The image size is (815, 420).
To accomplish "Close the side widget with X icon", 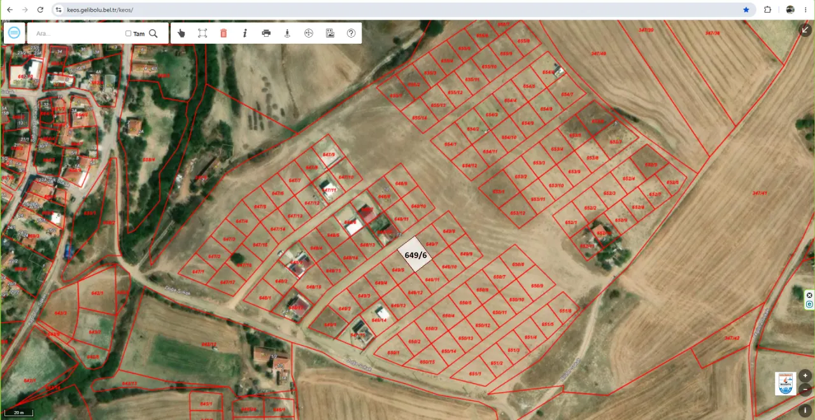I will click(809, 295).
